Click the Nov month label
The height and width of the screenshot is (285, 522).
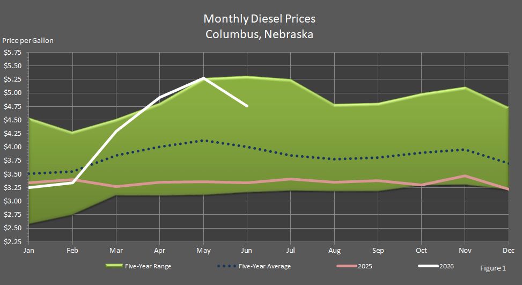point(465,250)
